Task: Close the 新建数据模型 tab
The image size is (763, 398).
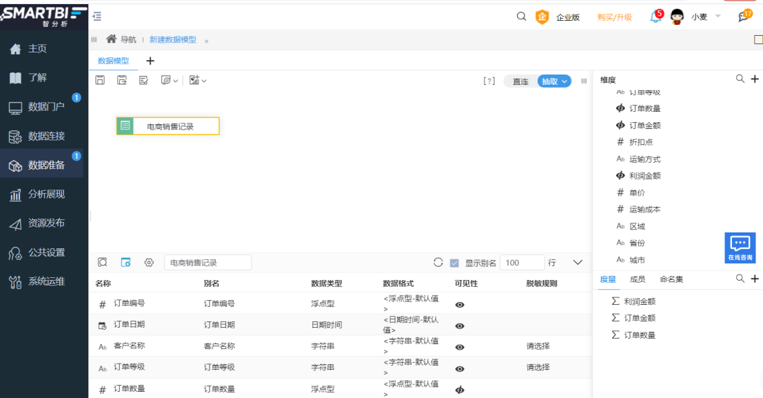Action: click(206, 41)
